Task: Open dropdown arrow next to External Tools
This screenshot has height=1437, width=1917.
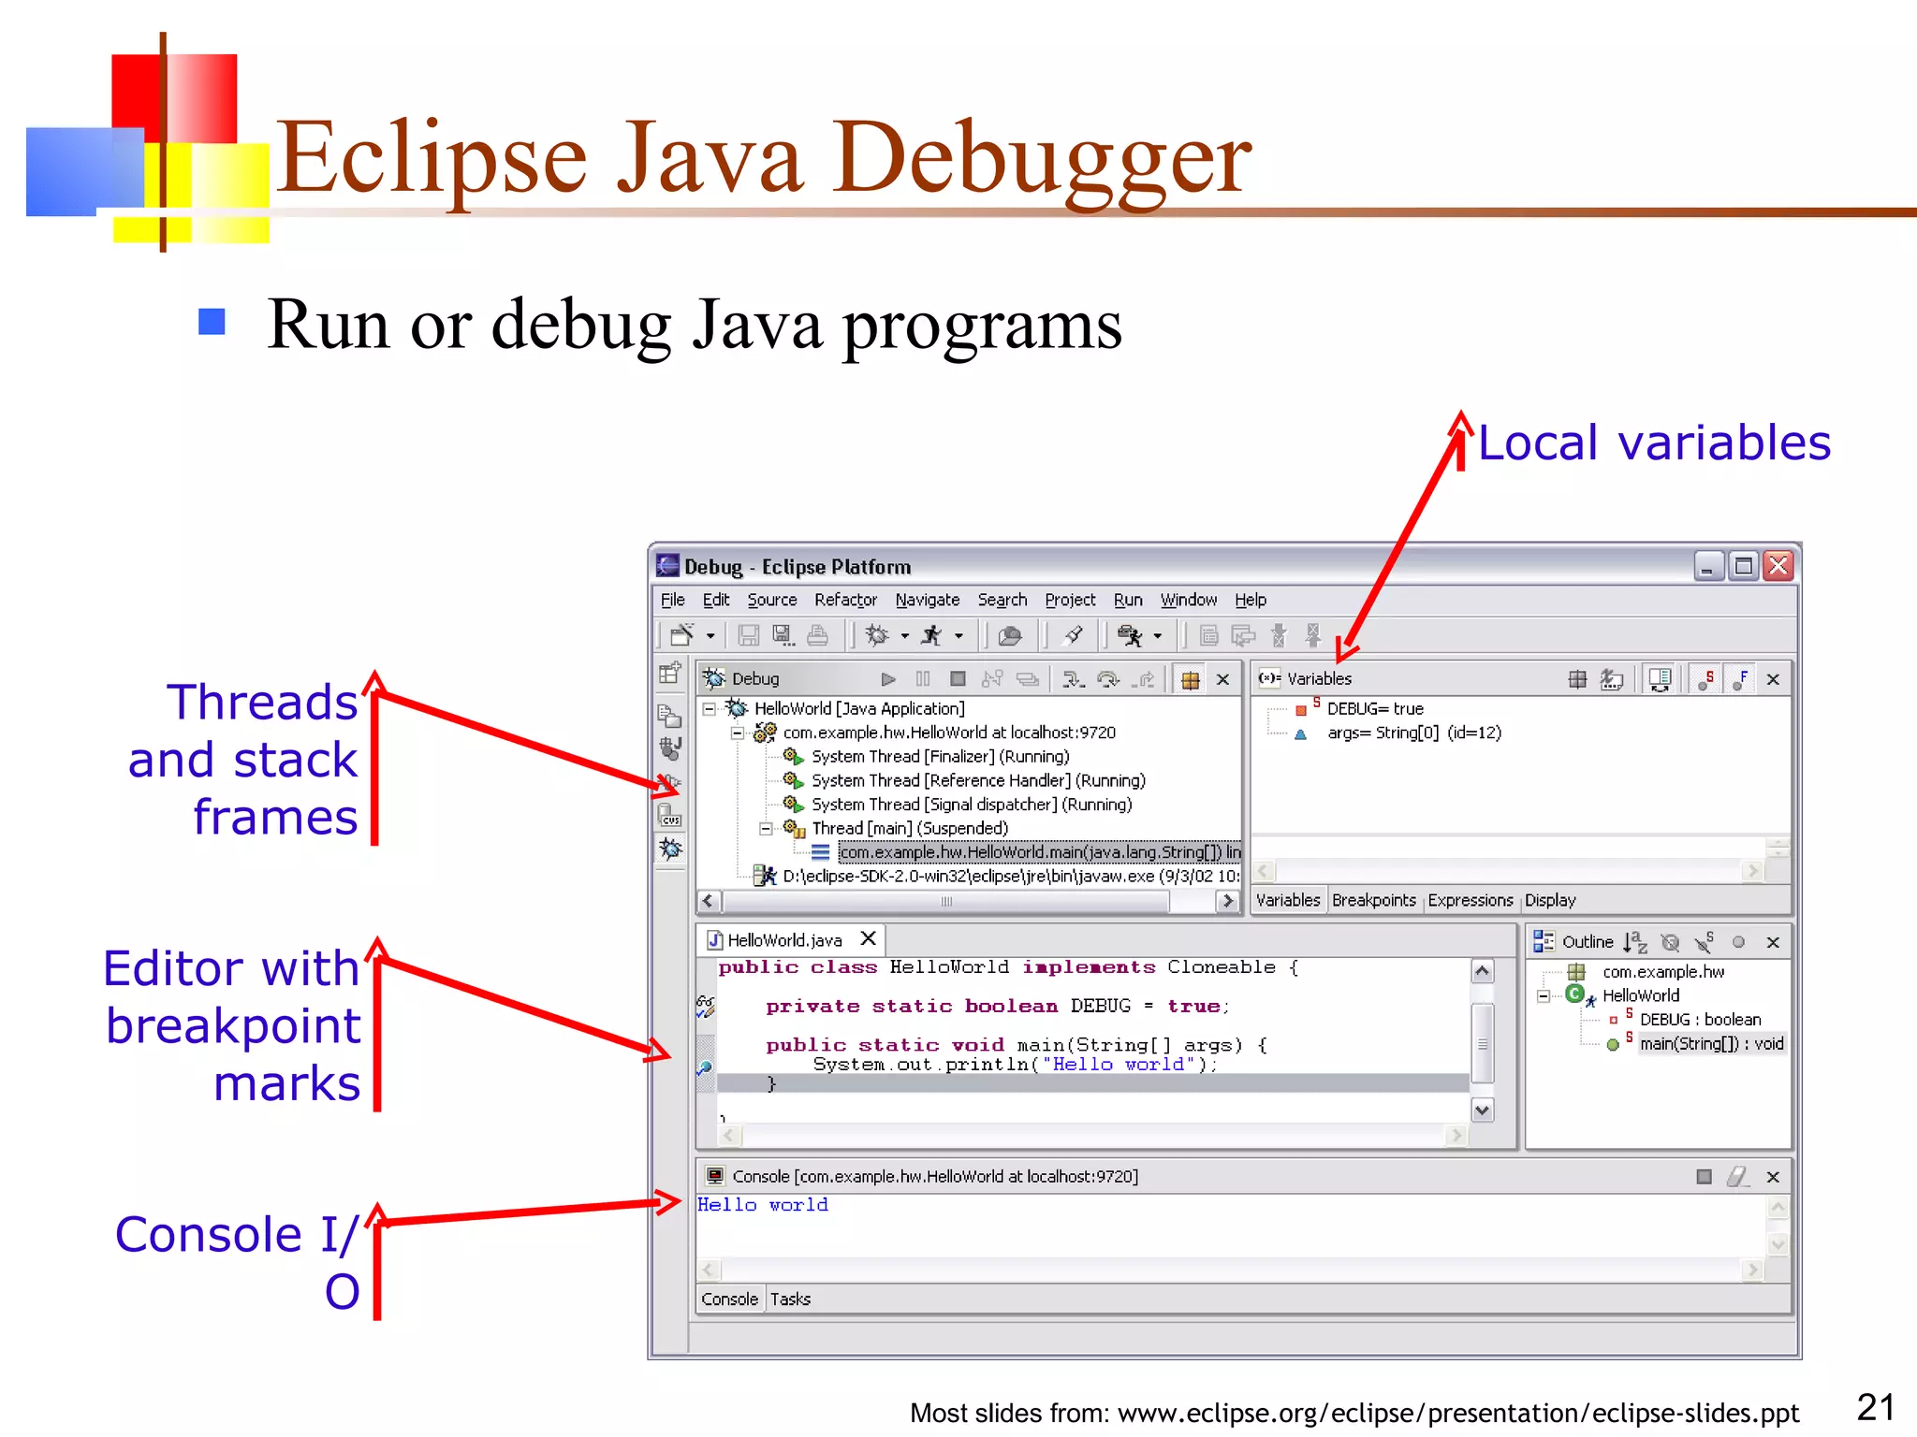Action: pos(1158,636)
